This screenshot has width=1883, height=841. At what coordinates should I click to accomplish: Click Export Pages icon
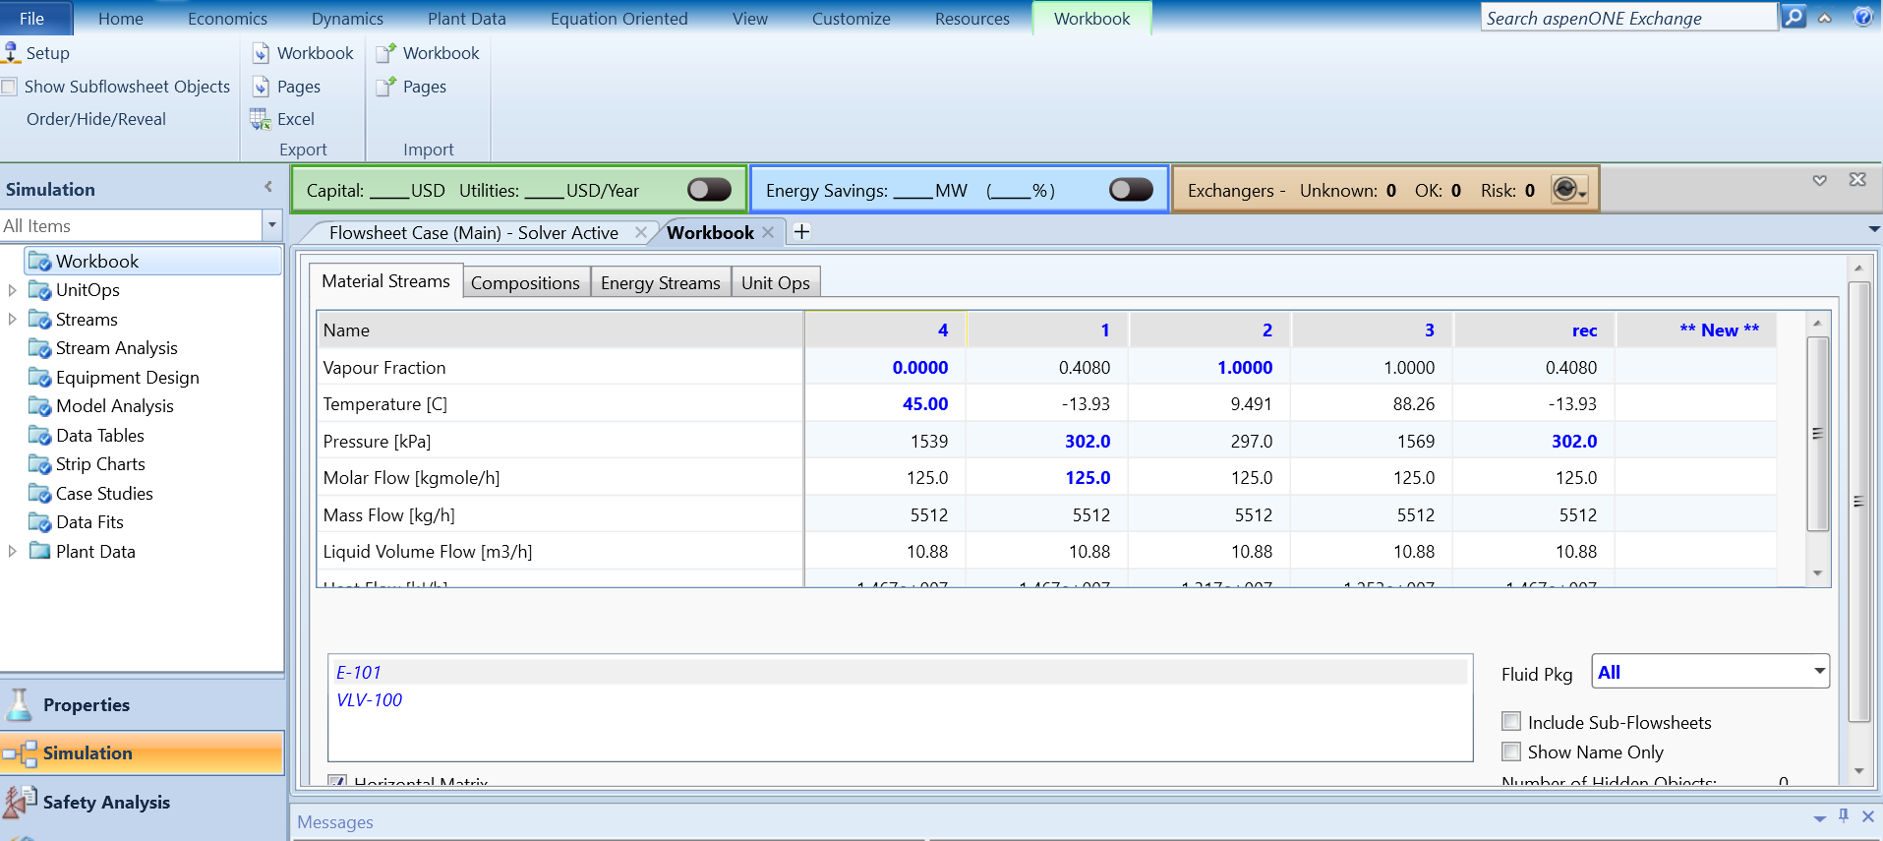[x=261, y=87]
